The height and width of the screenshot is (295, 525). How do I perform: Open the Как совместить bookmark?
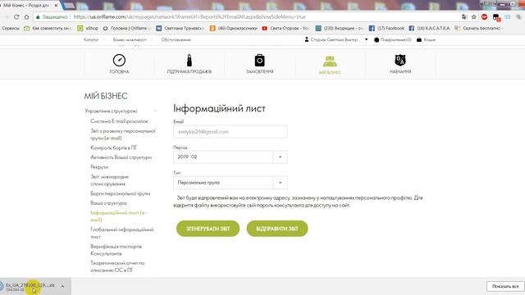pos(48,29)
